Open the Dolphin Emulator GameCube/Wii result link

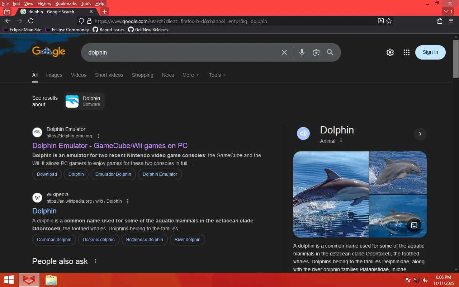point(110,146)
